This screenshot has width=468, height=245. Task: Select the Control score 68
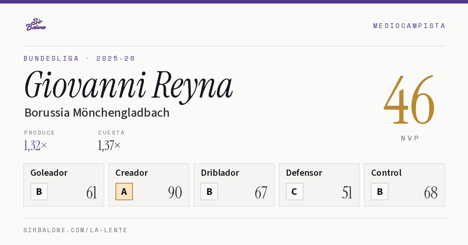(x=431, y=192)
